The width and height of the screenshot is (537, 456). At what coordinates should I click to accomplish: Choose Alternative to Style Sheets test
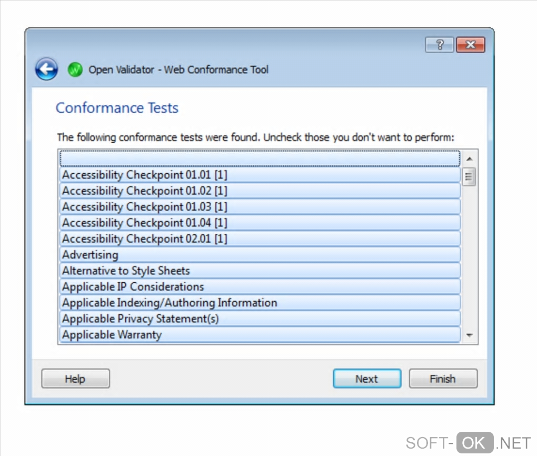pyautogui.click(x=126, y=271)
